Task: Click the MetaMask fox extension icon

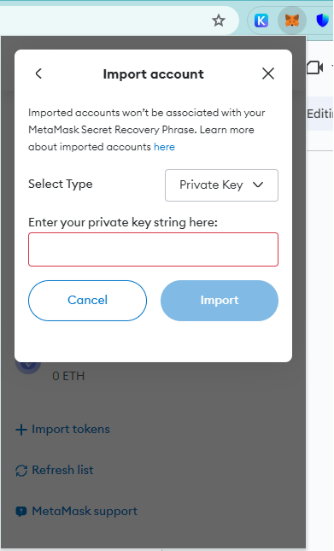Action: pos(292,21)
